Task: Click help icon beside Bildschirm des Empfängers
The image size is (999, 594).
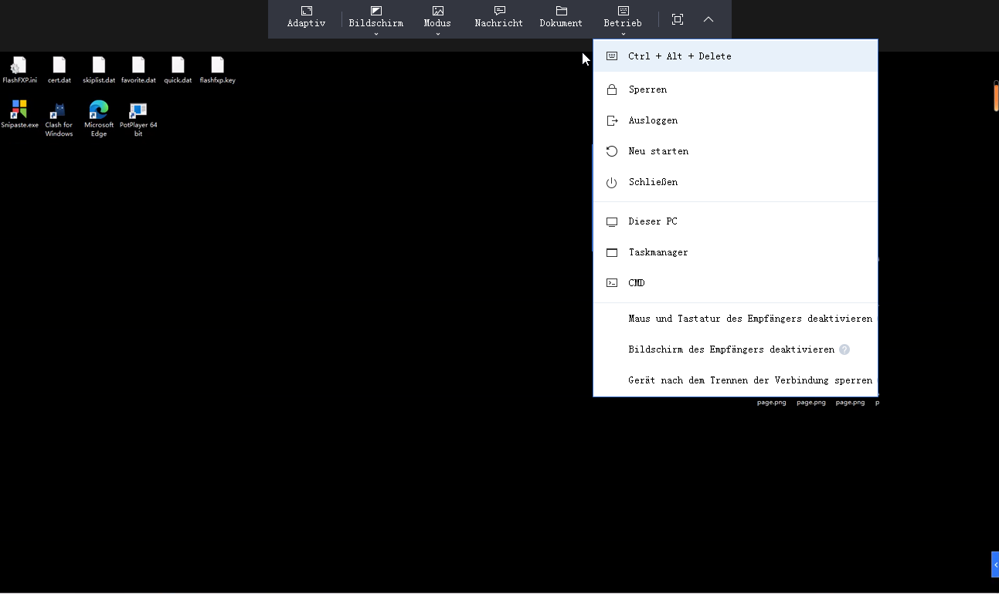Action: click(x=844, y=349)
